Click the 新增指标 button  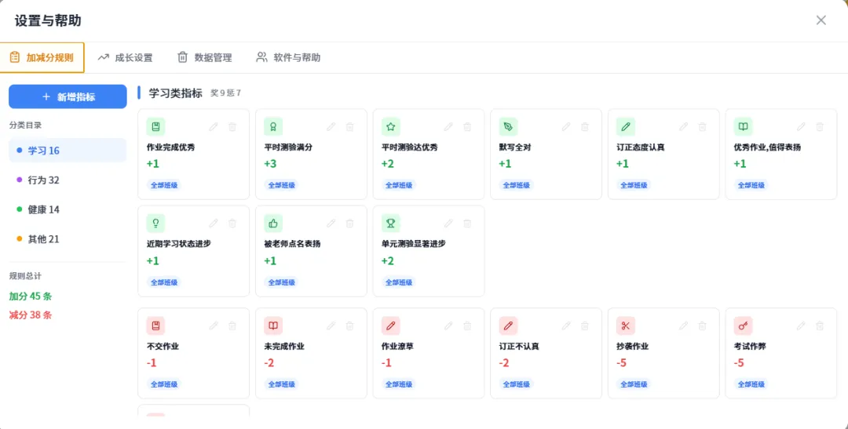(68, 96)
